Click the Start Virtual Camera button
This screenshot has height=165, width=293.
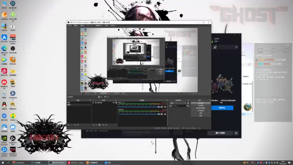(x=201, y=108)
